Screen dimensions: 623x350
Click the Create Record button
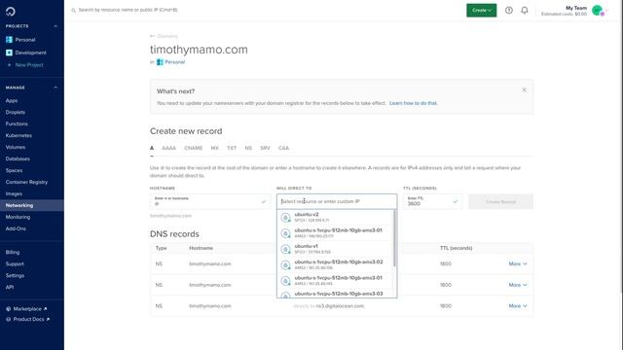coord(500,201)
